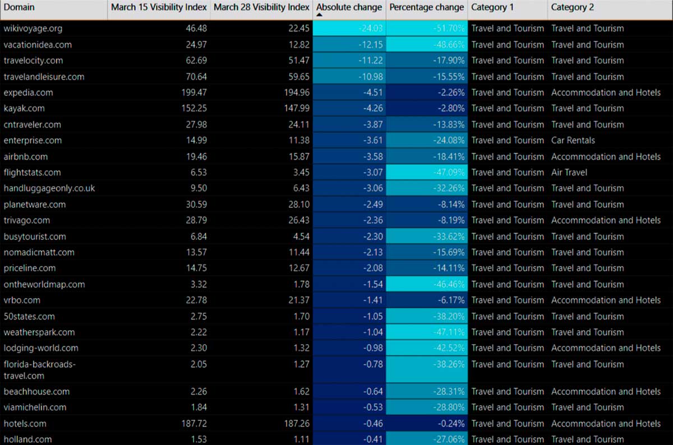673x445 pixels.
Task: Select the priceline.com domain cell
Action: coord(53,268)
